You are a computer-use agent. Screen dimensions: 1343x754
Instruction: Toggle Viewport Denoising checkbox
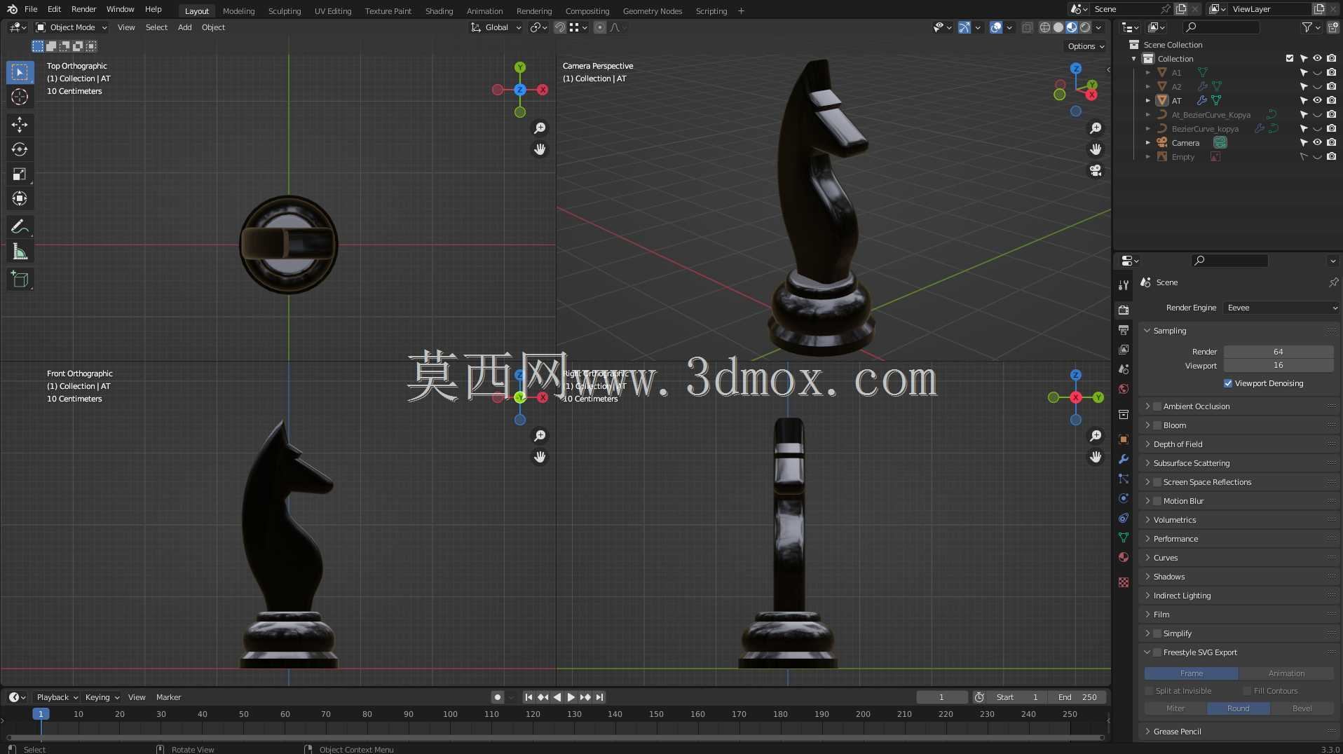[1228, 383]
